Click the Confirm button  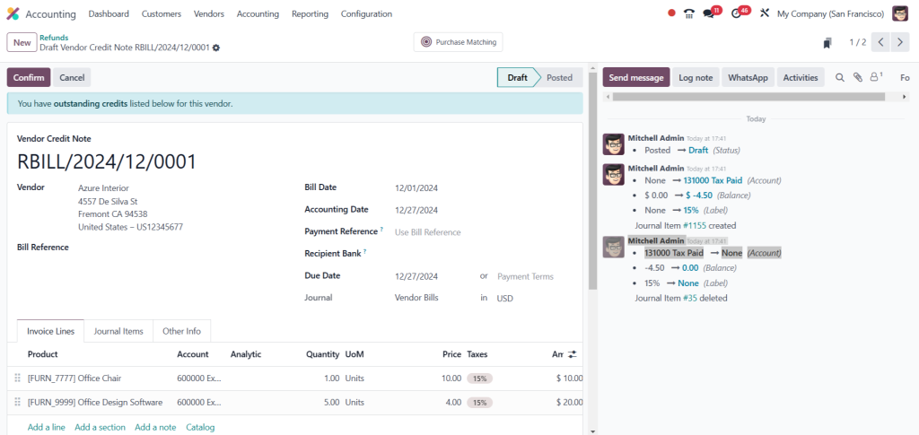(29, 77)
